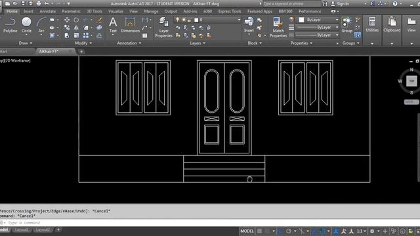This screenshot has height=236, width=420.
Task: Toggle layer lock icon in layer dropdown
Action: point(189,20)
